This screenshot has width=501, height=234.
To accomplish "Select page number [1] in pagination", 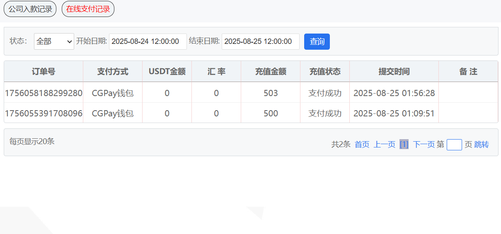I will [x=404, y=145].
